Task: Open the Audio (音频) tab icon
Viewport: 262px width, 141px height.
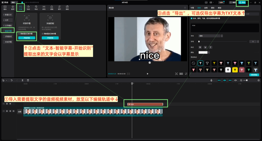Action: pos(13,8)
